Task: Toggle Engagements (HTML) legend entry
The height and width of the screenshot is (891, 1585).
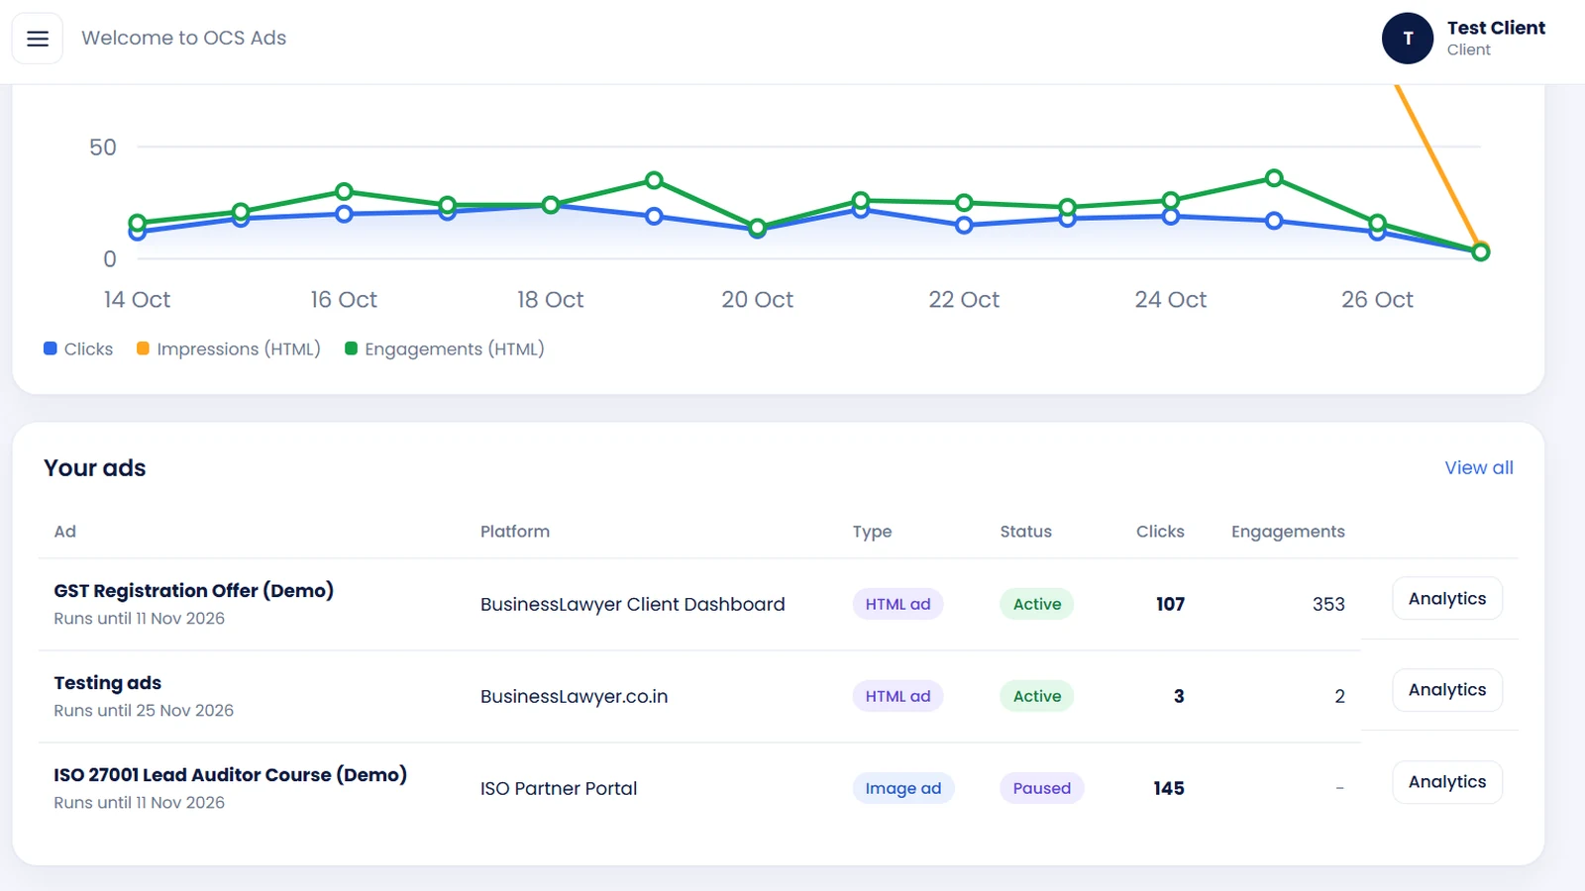Action: click(x=445, y=348)
